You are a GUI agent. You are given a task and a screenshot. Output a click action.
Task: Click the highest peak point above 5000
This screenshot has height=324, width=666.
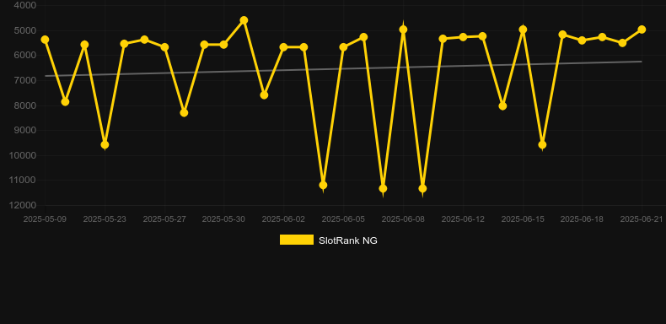[x=244, y=20]
